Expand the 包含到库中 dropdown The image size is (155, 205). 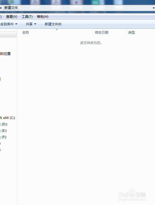(x=9, y=24)
